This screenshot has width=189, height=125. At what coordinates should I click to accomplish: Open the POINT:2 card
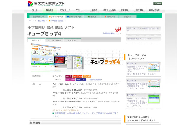click(143, 85)
